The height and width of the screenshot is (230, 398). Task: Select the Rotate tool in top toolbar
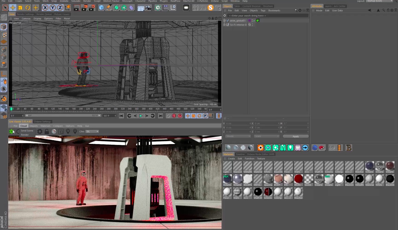28,8
